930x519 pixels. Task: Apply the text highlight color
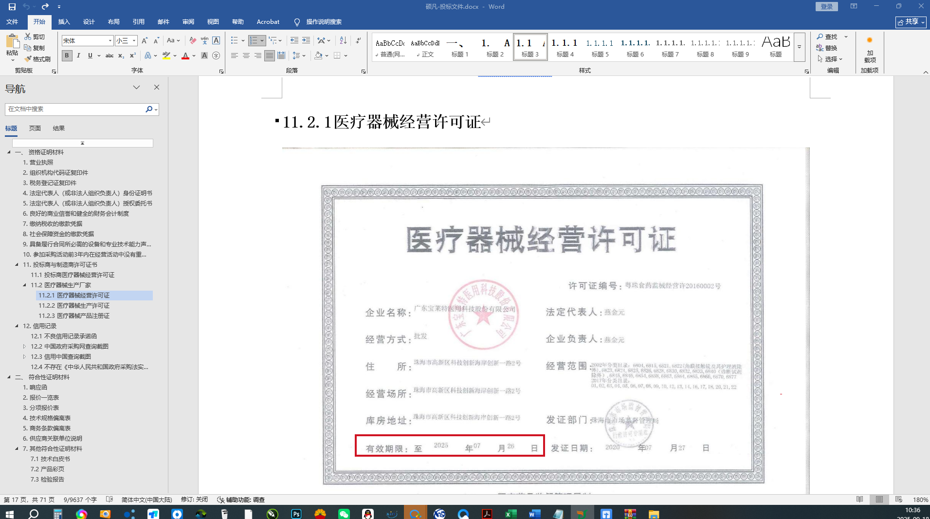point(166,56)
